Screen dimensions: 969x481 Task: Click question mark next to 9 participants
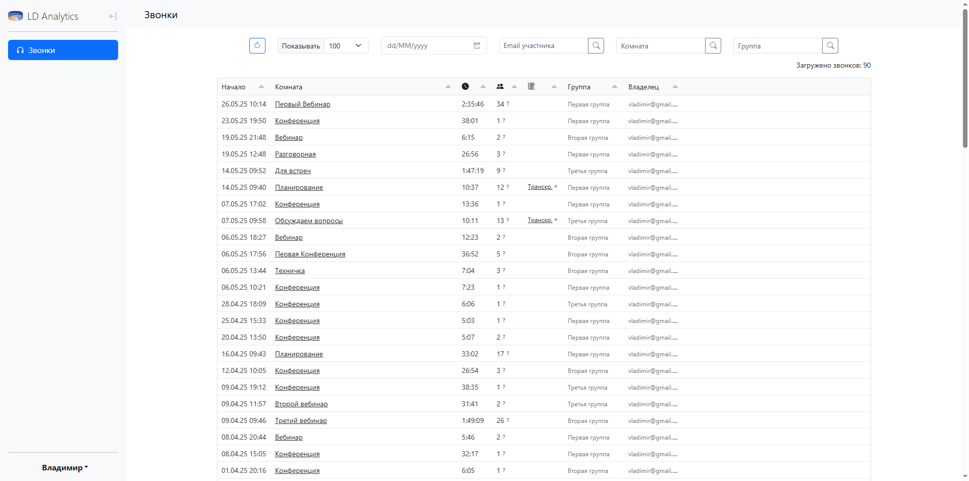pos(504,170)
